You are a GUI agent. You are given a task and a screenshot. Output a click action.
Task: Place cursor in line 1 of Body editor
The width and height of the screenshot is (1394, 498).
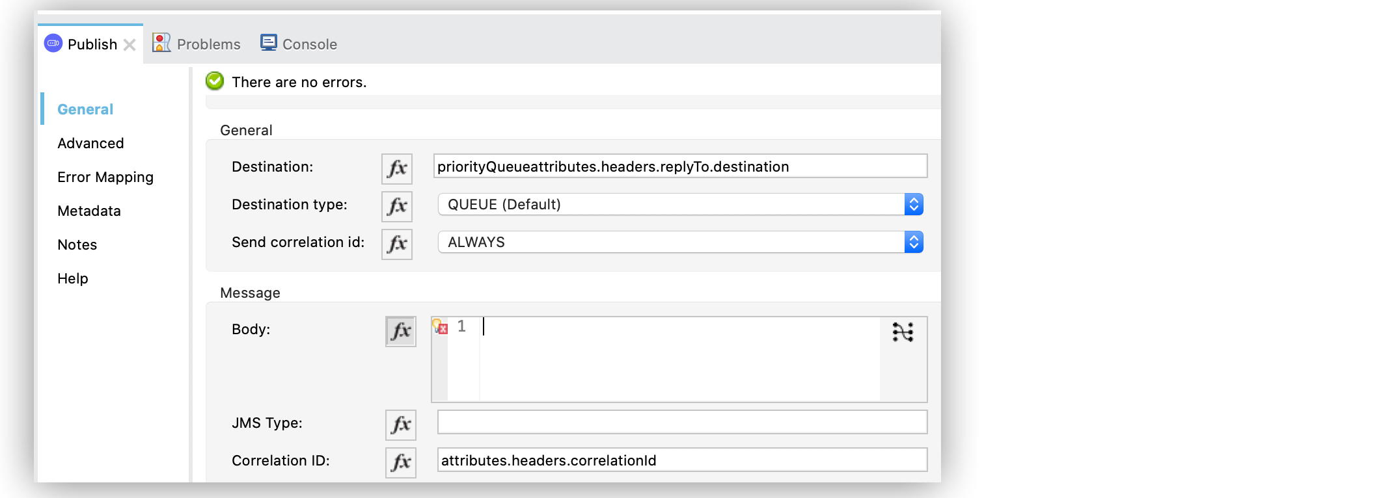[x=586, y=328]
